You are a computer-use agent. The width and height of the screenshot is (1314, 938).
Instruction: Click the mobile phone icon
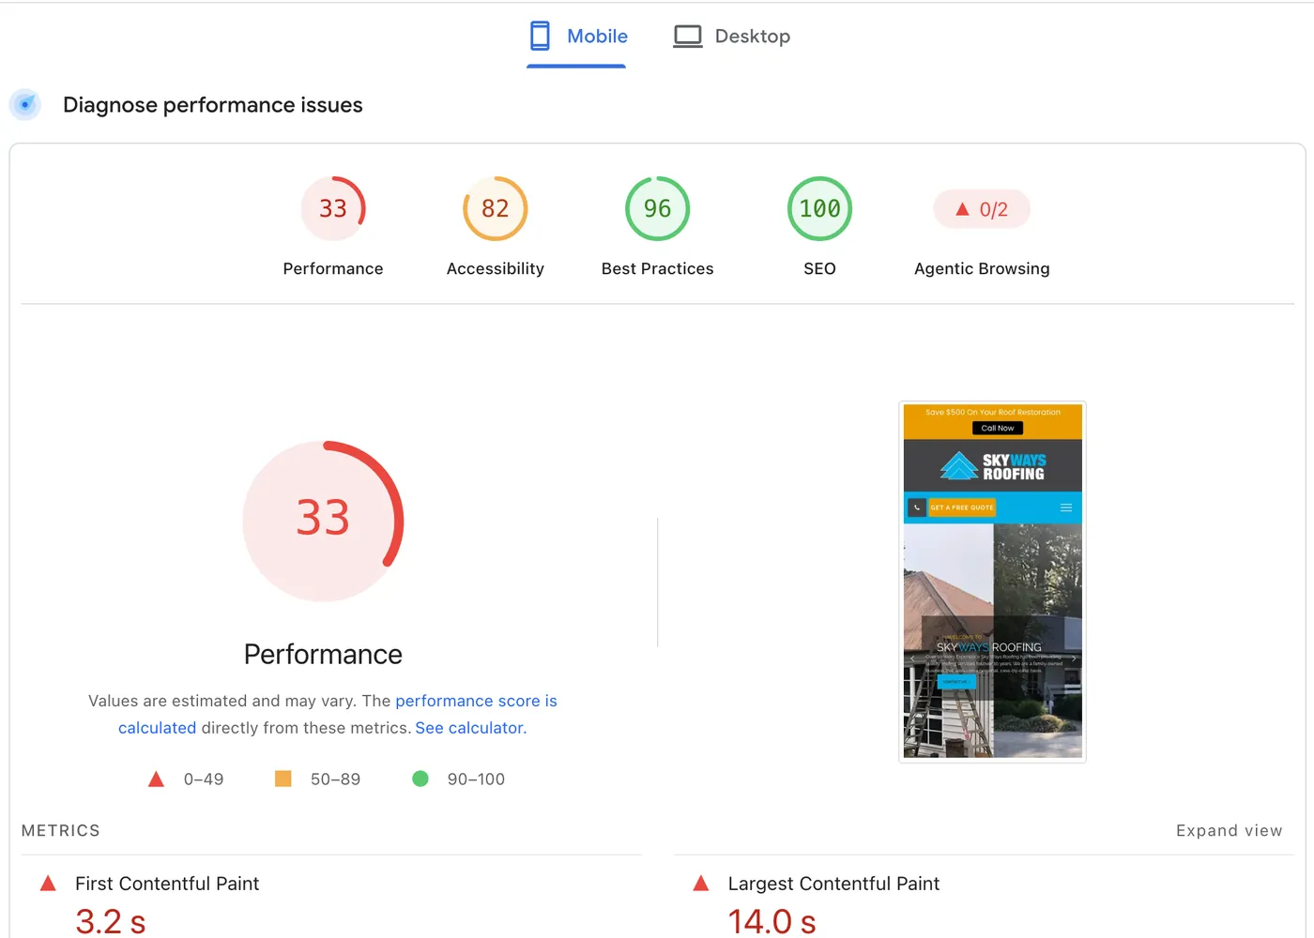coord(540,37)
